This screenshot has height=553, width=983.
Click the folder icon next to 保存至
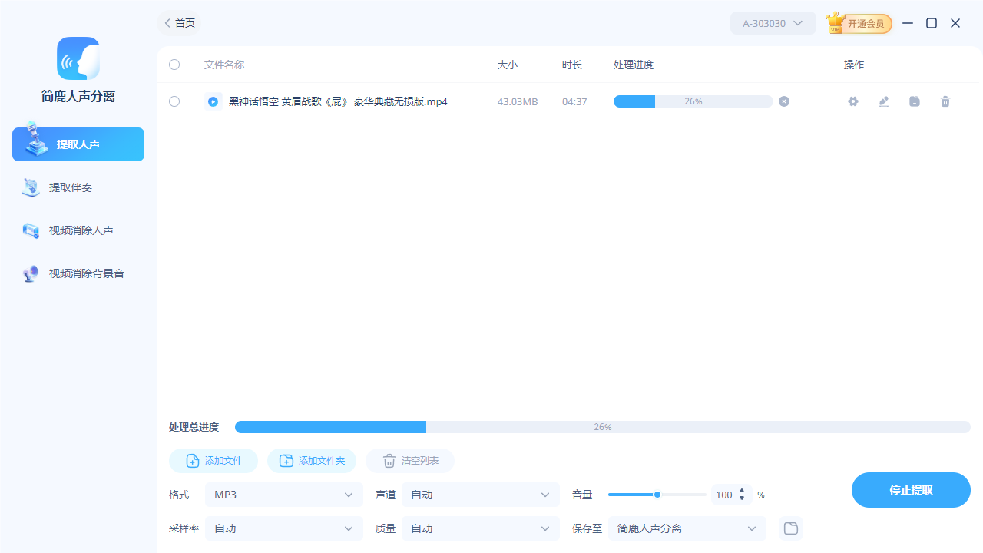click(x=790, y=528)
